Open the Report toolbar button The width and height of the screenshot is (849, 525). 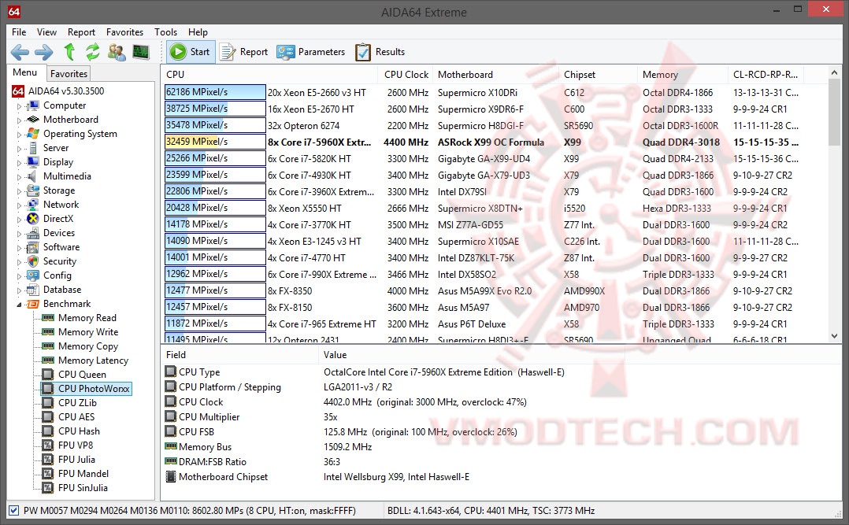243,52
